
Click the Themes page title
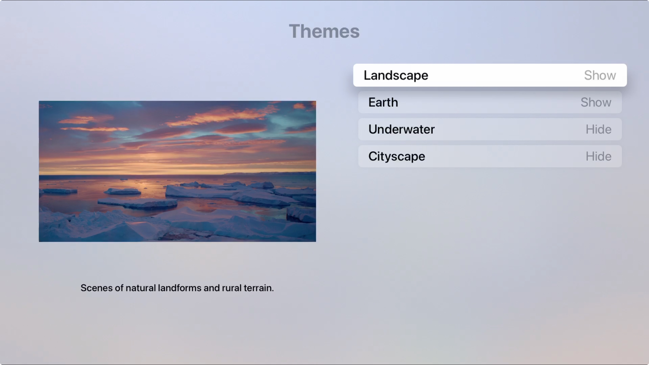(324, 31)
